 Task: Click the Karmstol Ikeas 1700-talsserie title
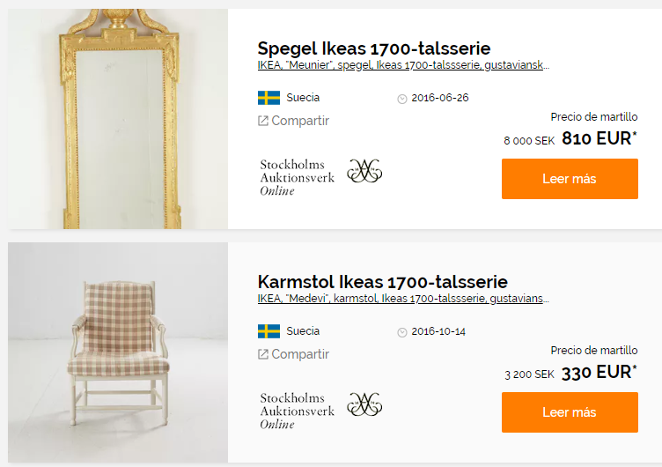point(383,281)
